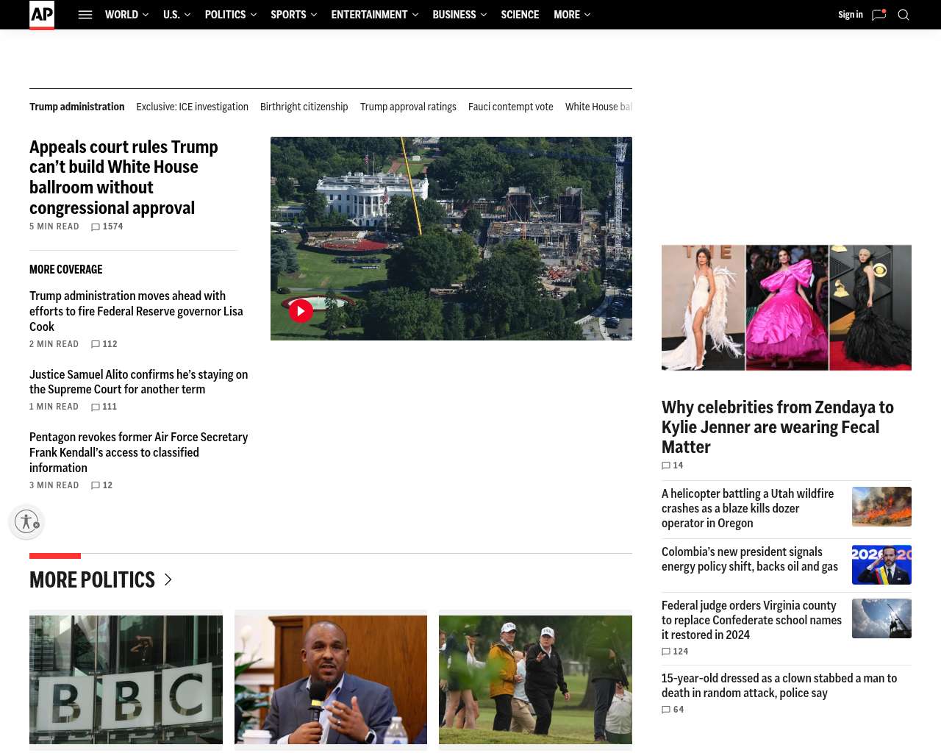This screenshot has width=941, height=753.
Task: Select the Birthright citizenship topic
Action: point(304,107)
